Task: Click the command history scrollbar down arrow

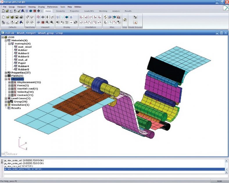Action: pyautogui.click(x=226, y=172)
